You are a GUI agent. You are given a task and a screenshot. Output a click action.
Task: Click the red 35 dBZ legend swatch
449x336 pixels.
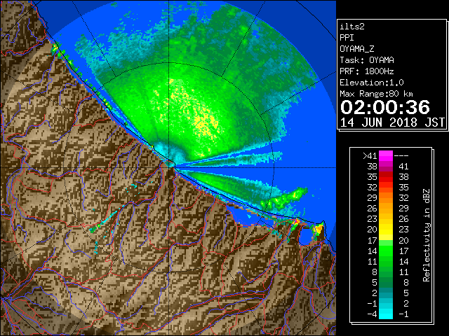click(x=386, y=177)
